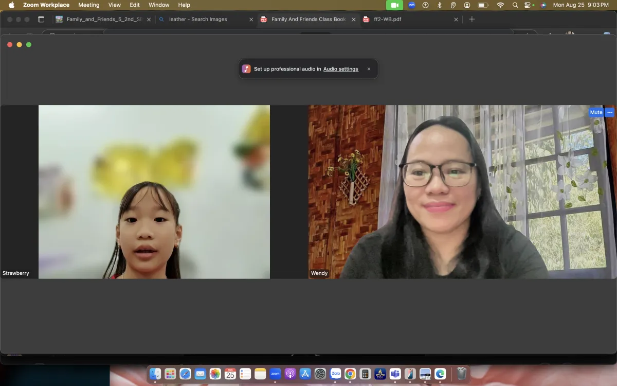Open Zoom app icon in the dock
This screenshot has height=386, width=617.
(275, 374)
